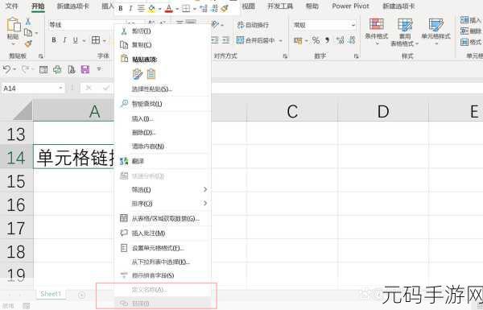Select the Sheet1 worksheet tab
483x310 pixels.
[x=51, y=294]
